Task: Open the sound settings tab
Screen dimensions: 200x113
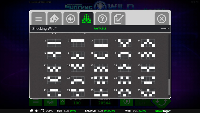Action: [70, 19]
